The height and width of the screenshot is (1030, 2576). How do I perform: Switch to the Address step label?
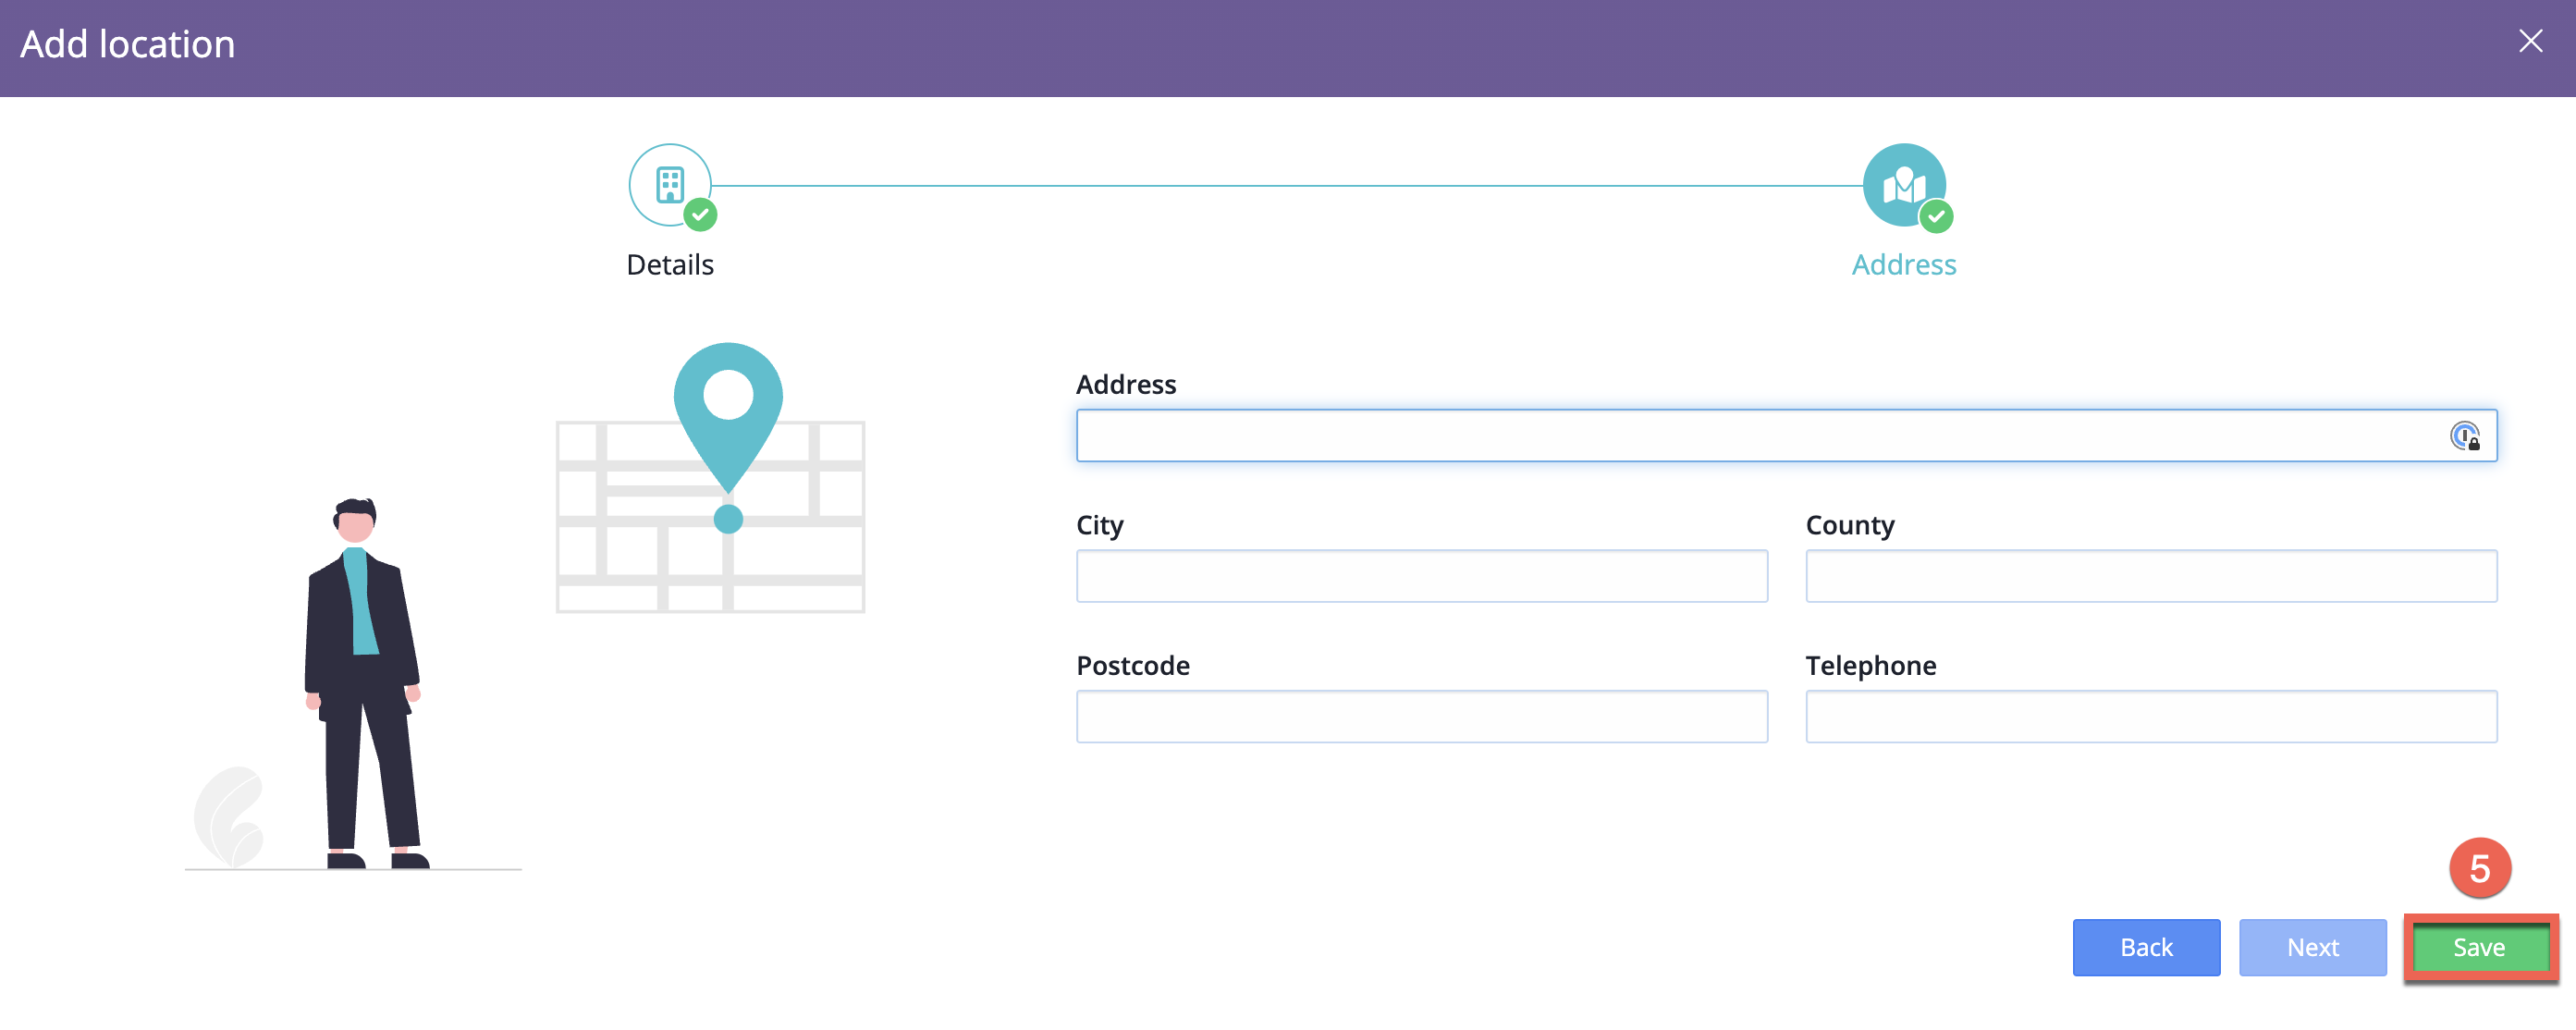click(1903, 265)
